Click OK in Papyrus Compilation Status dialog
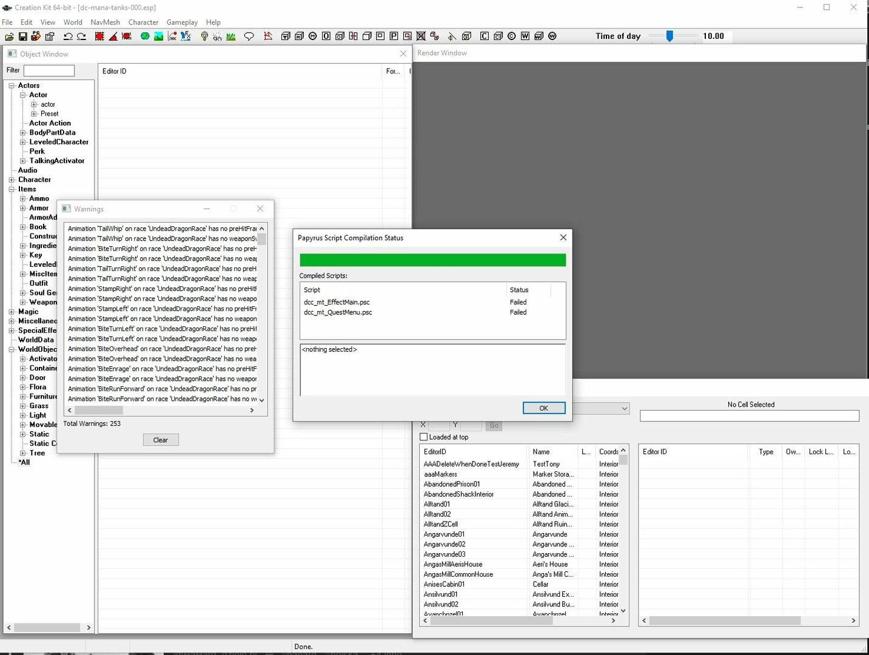The width and height of the screenshot is (869, 655). pyautogui.click(x=544, y=408)
